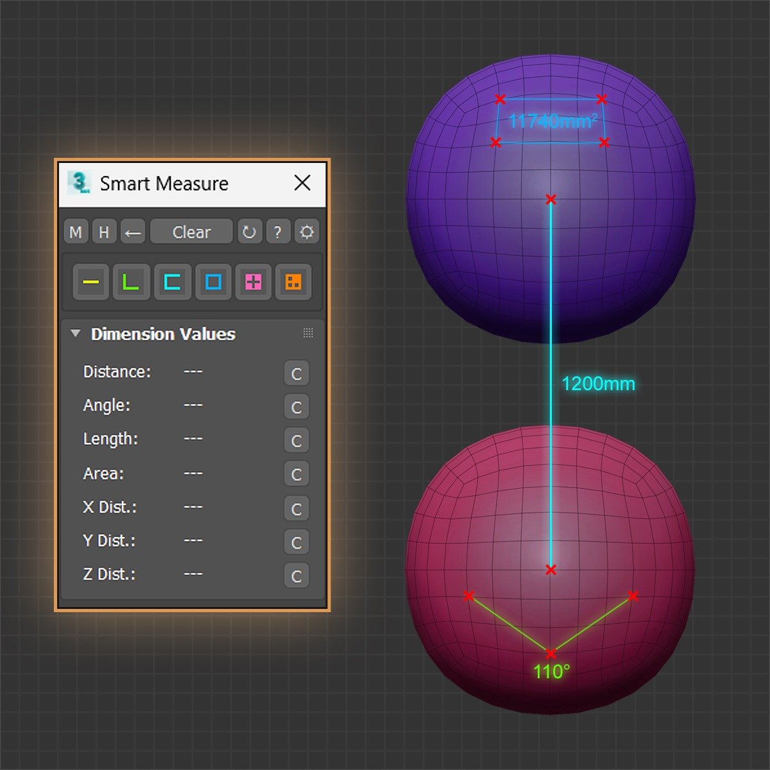The height and width of the screenshot is (770, 770).
Task: Select the yellow distance line measure tool
Action: point(91,282)
